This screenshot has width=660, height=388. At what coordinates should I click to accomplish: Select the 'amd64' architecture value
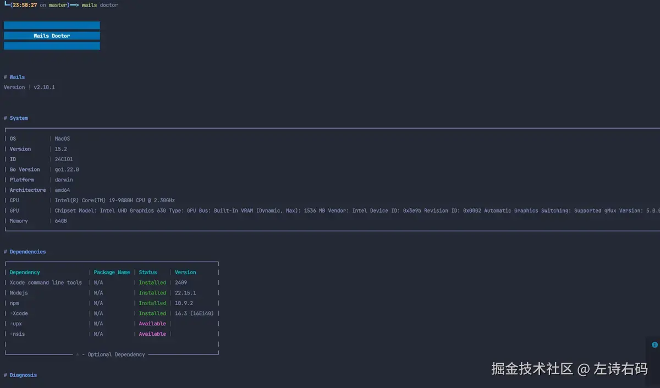[x=62, y=190]
